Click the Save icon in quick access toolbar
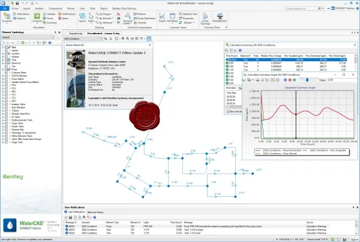360x242 pixels. pyautogui.click(x=17, y=3)
